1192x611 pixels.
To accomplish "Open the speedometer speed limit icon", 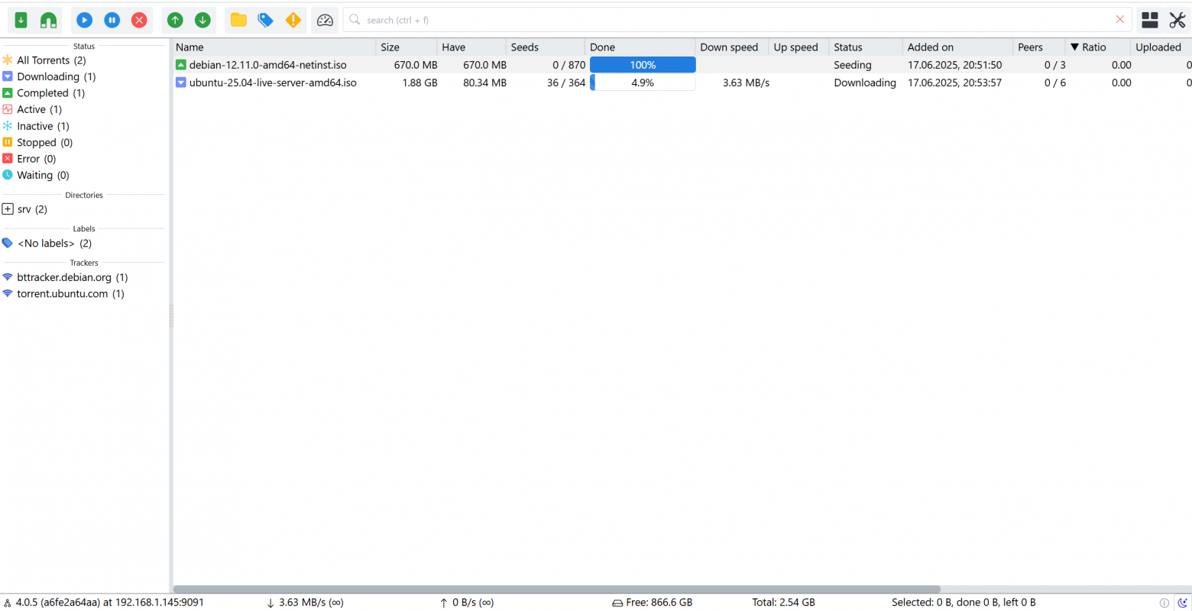I will 325,21.
